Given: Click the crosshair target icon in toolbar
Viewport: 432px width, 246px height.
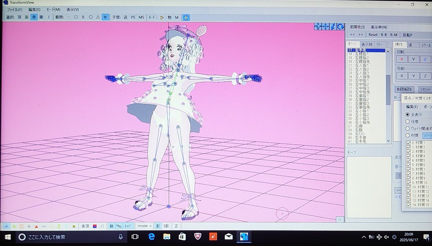Looking at the screenshot, I should point(186,17).
